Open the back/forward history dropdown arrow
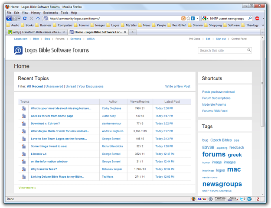Image resolution: width=271 pixels, height=208 pixels. [19, 19]
